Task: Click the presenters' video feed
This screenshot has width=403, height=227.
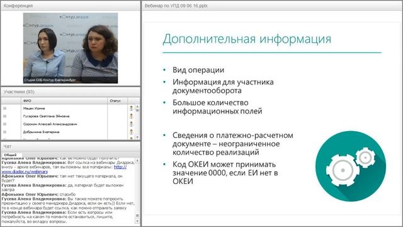Action: (71, 48)
